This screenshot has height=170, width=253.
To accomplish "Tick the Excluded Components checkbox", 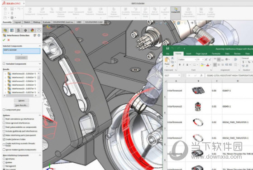I will 4,63.
